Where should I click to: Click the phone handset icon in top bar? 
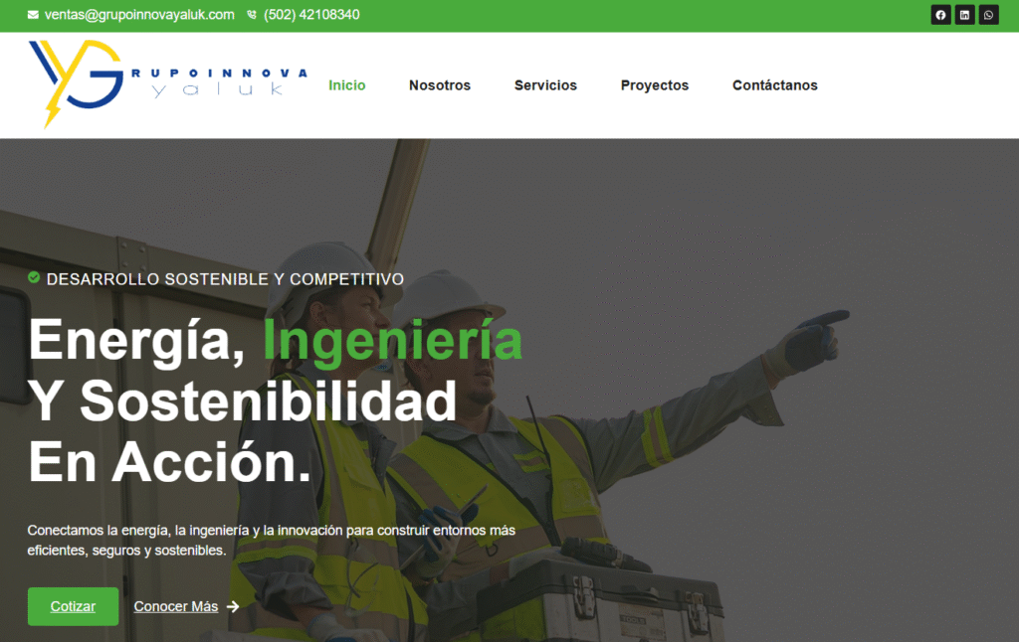(x=252, y=15)
